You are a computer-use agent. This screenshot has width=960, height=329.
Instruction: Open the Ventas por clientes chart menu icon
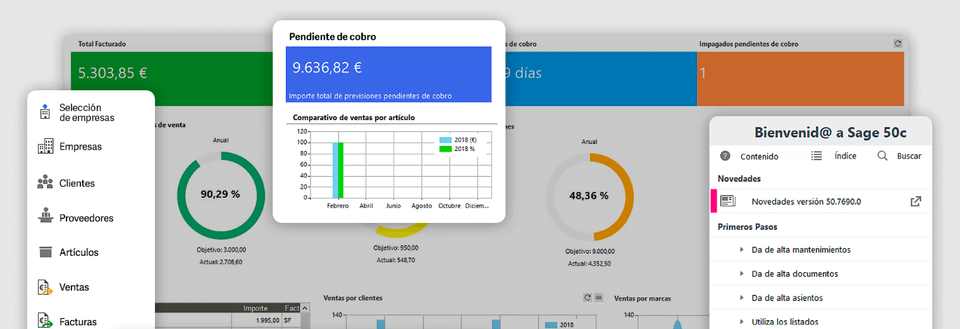tap(598, 297)
